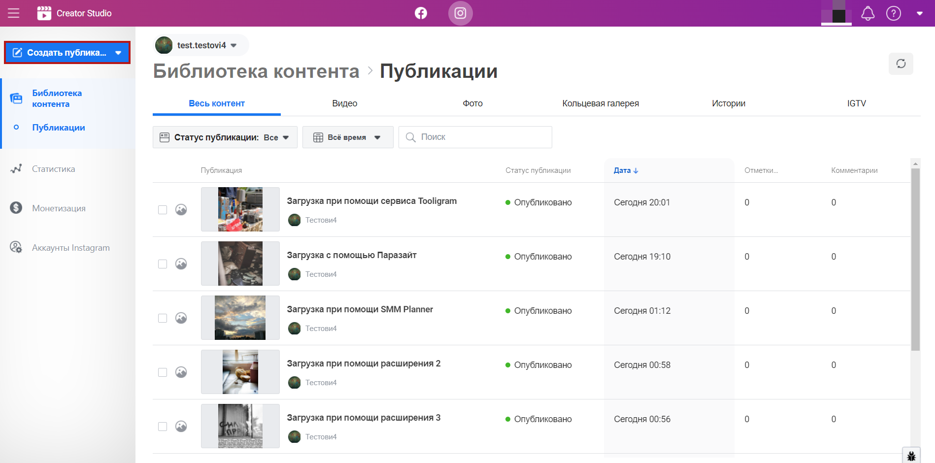The width and height of the screenshot is (935, 463).
Task: Click the Создать публикацию button
Action: pyautogui.click(x=67, y=53)
